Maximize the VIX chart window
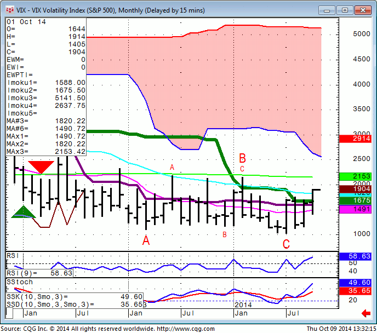377x333 pixels. click(x=345, y=10)
